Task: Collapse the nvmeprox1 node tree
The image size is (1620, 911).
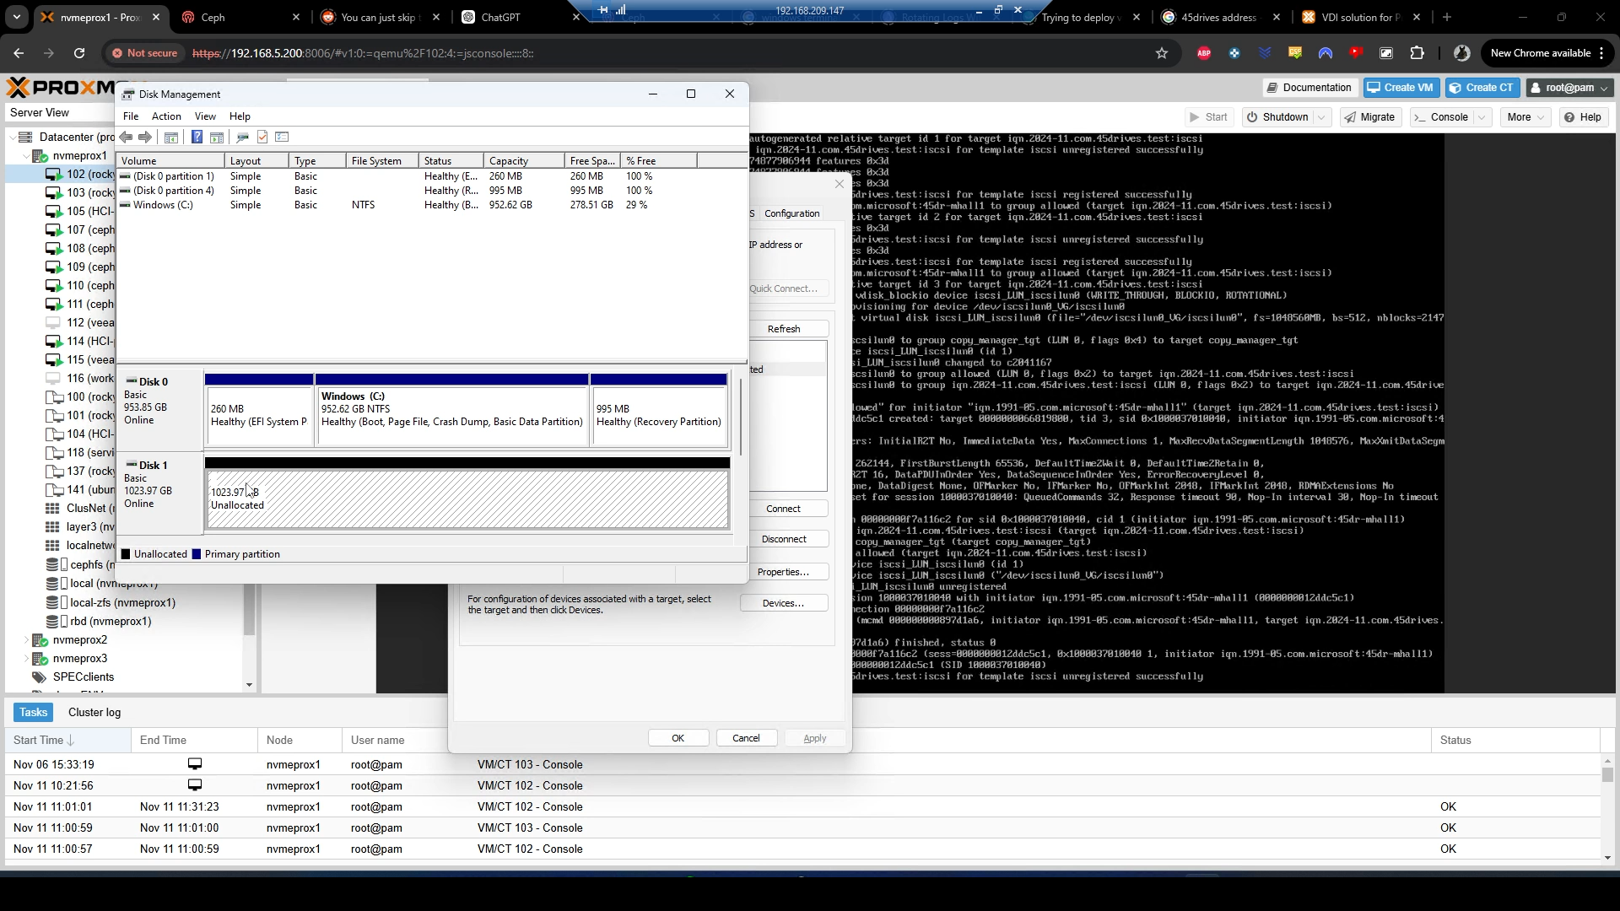Action: 26,156
